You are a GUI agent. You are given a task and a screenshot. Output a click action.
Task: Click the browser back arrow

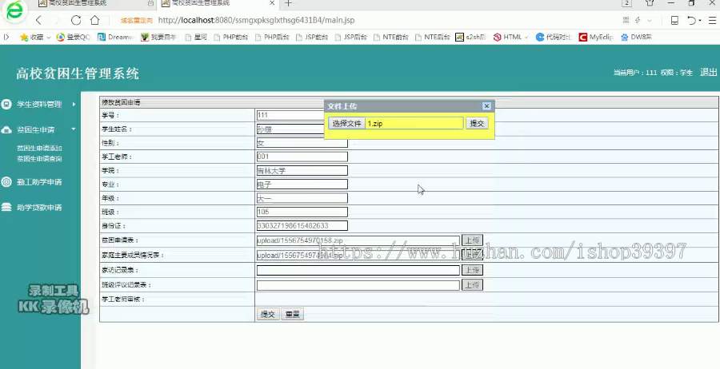coord(39,20)
